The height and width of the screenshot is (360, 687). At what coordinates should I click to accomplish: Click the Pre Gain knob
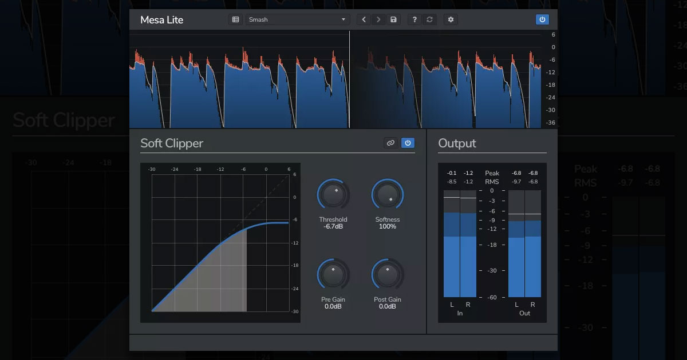point(333,275)
